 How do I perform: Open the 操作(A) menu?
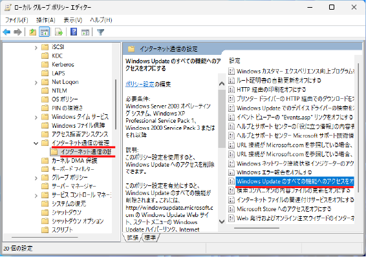pos(45,20)
